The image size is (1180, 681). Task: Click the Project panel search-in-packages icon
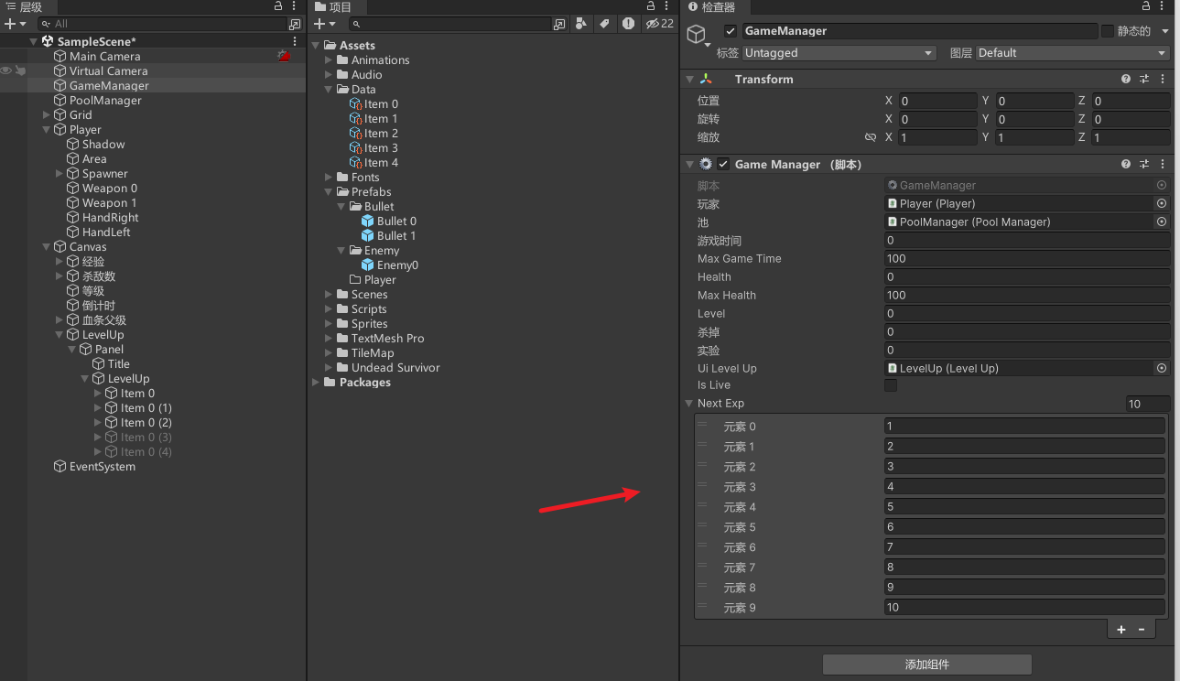559,24
